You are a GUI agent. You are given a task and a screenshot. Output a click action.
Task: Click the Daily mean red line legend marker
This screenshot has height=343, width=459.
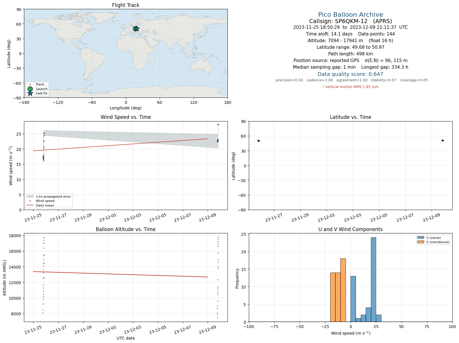[x=30, y=205]
